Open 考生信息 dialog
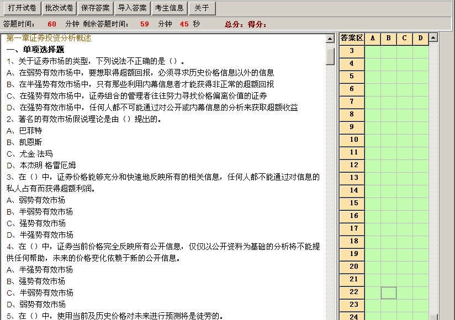This screenshot has height=320, width=455. pyautogui.click(x=169, y=8)
